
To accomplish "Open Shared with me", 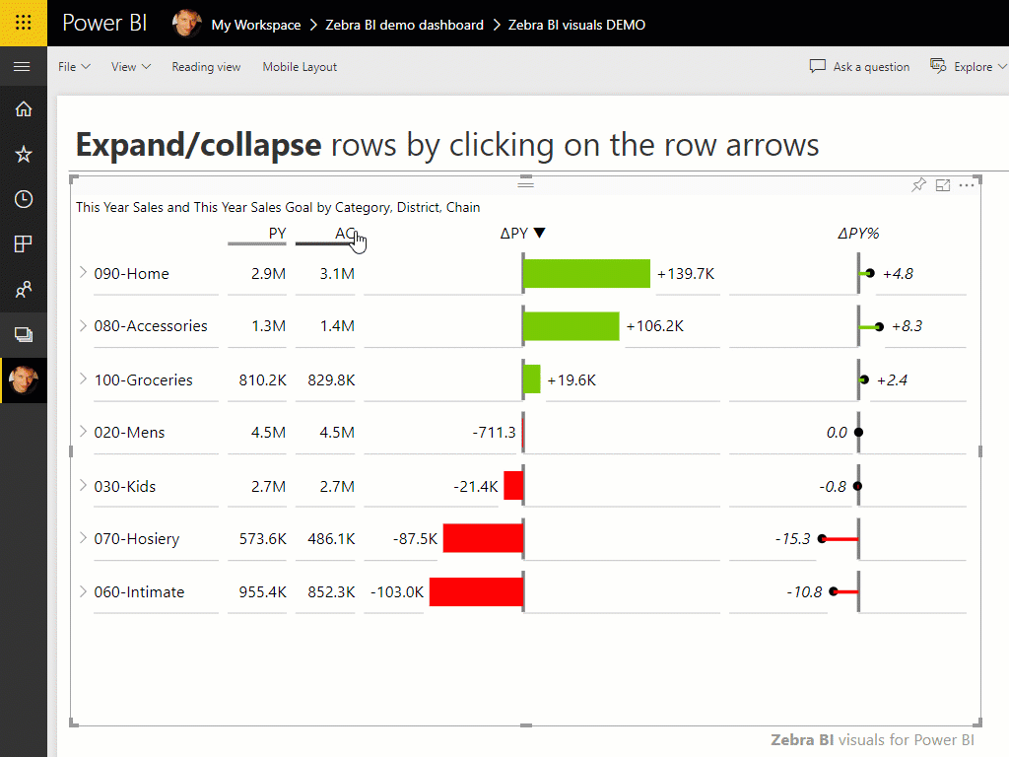I will coord(23,289).
